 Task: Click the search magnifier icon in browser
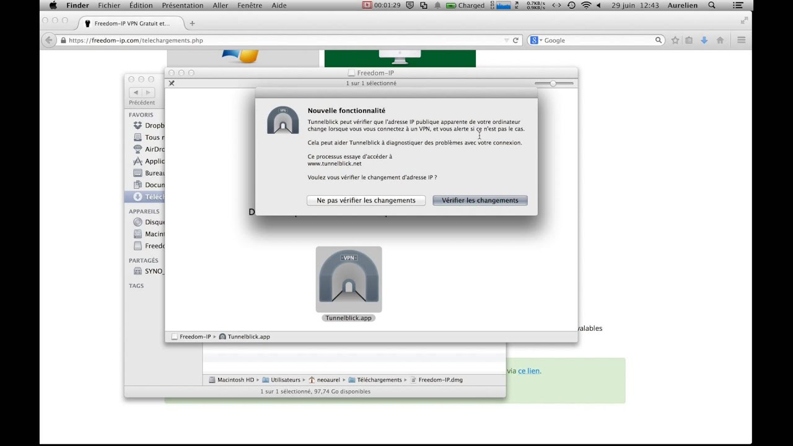tap(659, 40)
